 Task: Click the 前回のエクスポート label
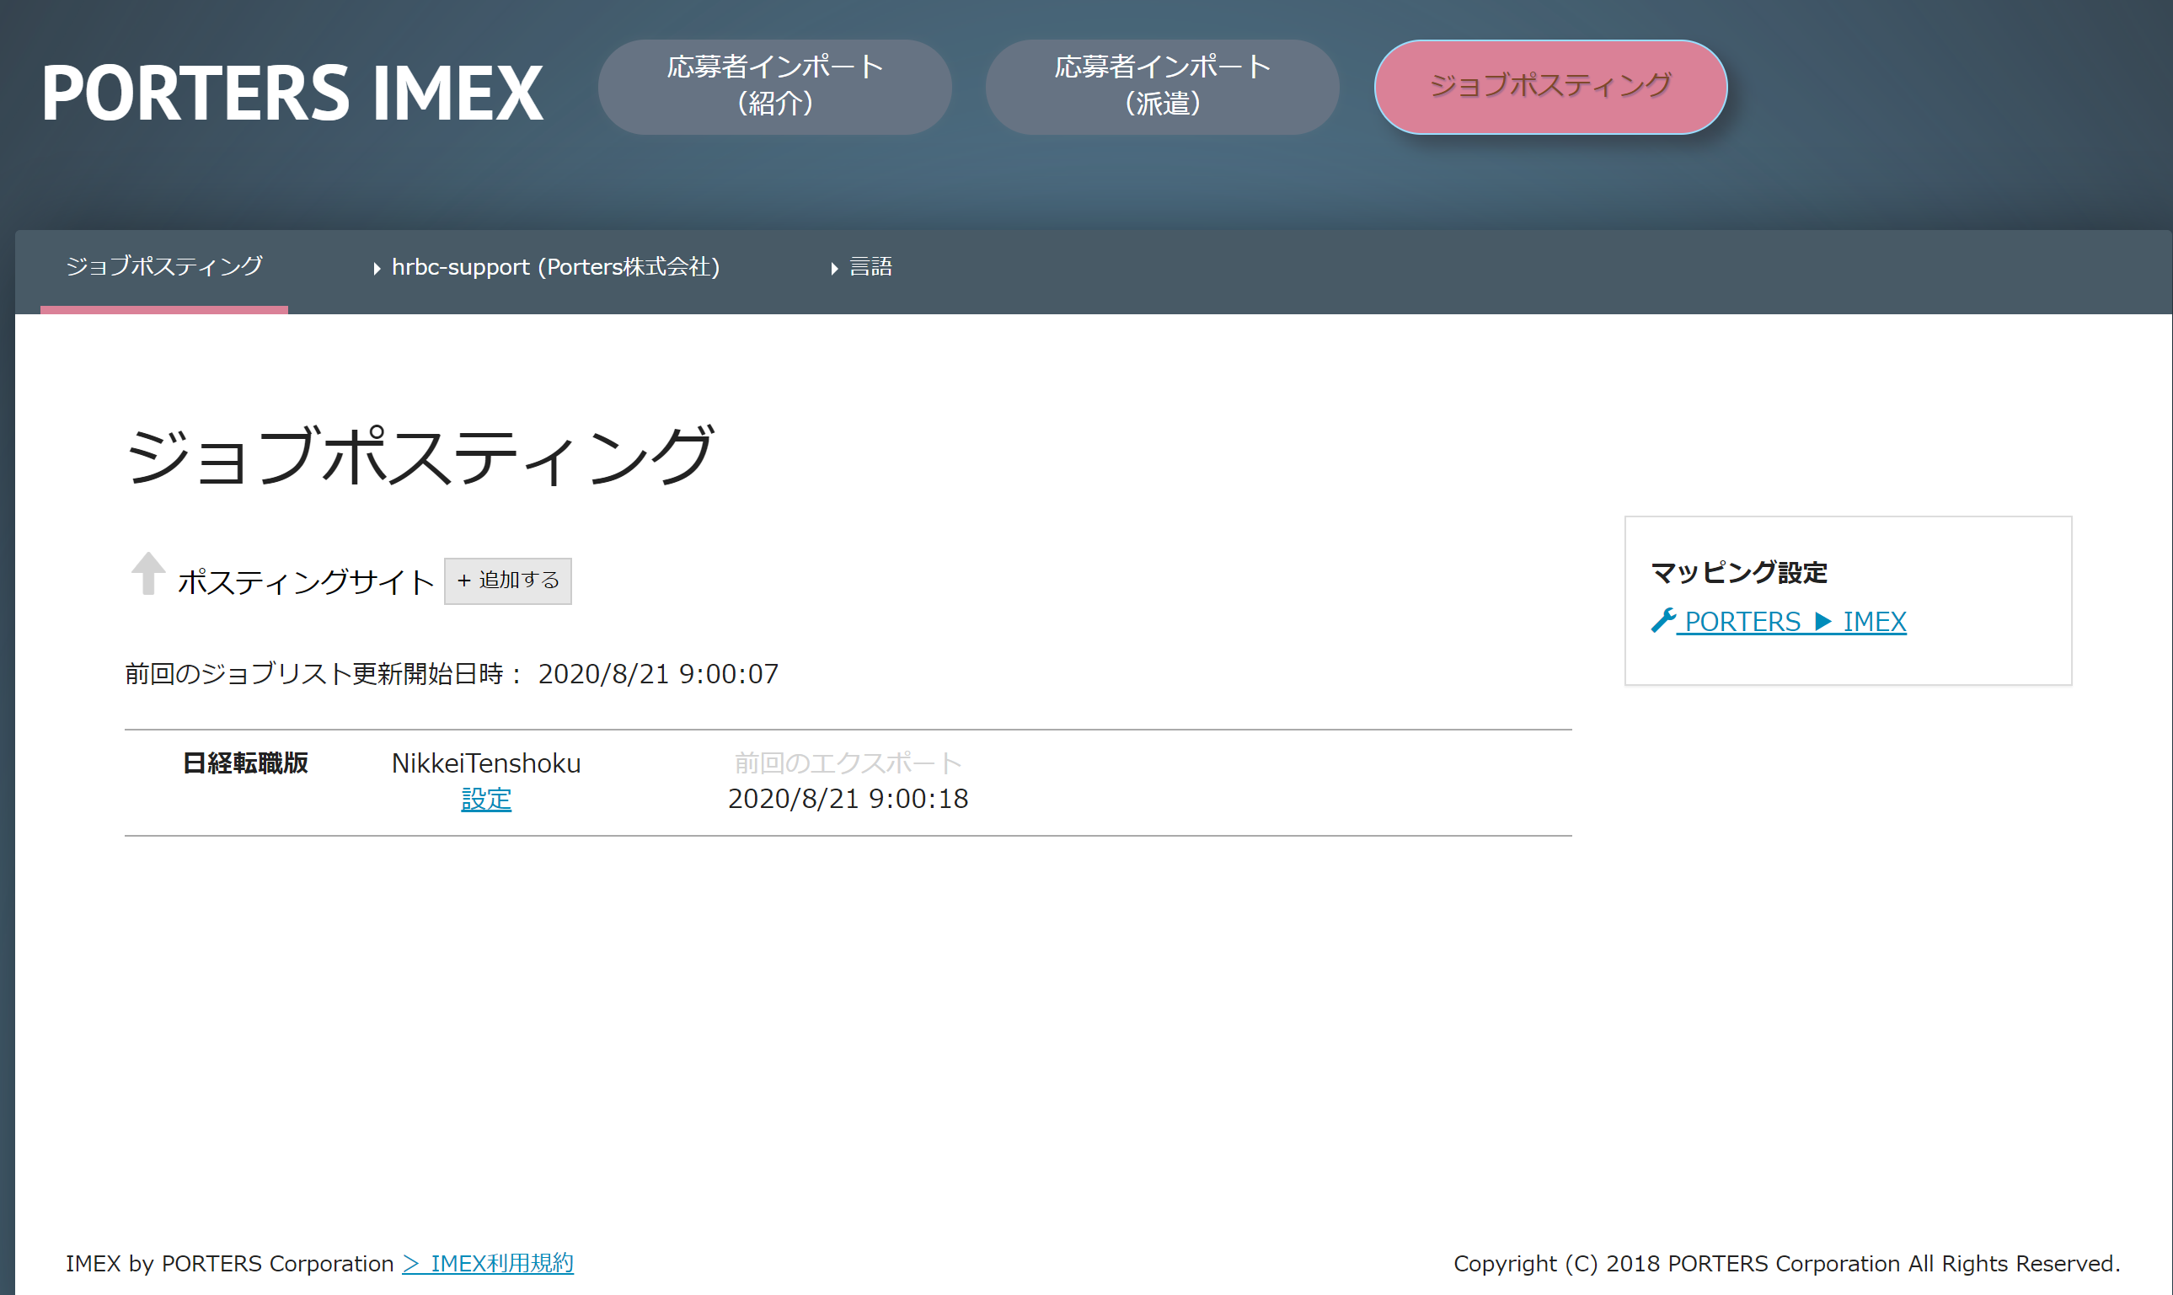(848, 763)
